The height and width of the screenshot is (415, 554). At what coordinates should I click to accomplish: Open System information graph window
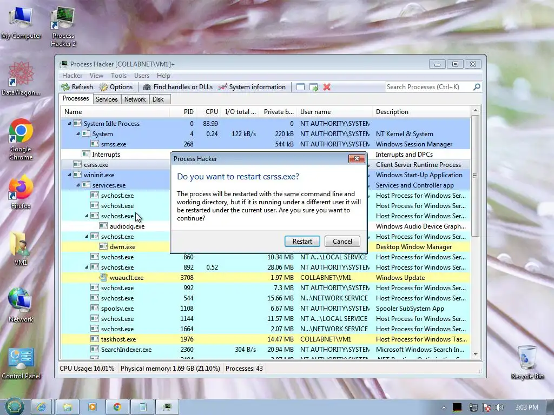tap(252, 87)
